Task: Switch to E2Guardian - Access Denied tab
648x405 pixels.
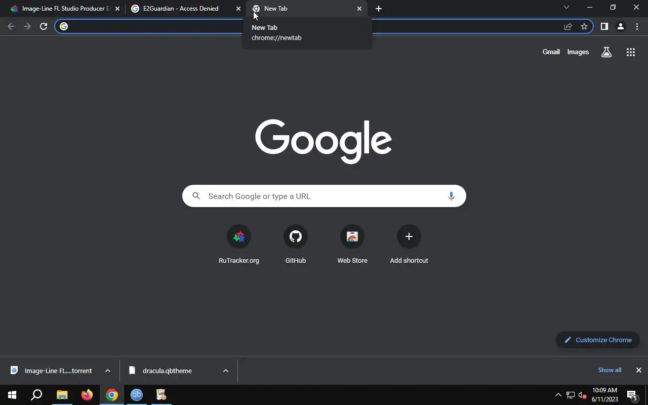Action: [181, 9]
